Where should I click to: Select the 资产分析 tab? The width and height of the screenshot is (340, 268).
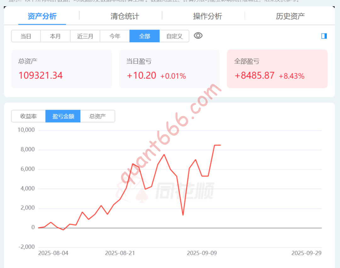tap(42, 16)
